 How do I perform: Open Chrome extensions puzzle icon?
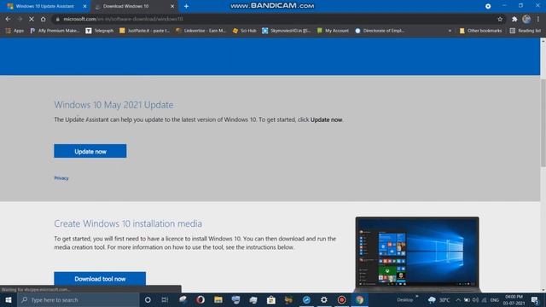(x=514, y=19)
